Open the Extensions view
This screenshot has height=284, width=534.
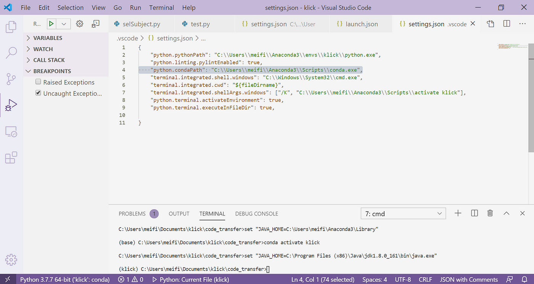pyautogui.click(x=11, y=157)
